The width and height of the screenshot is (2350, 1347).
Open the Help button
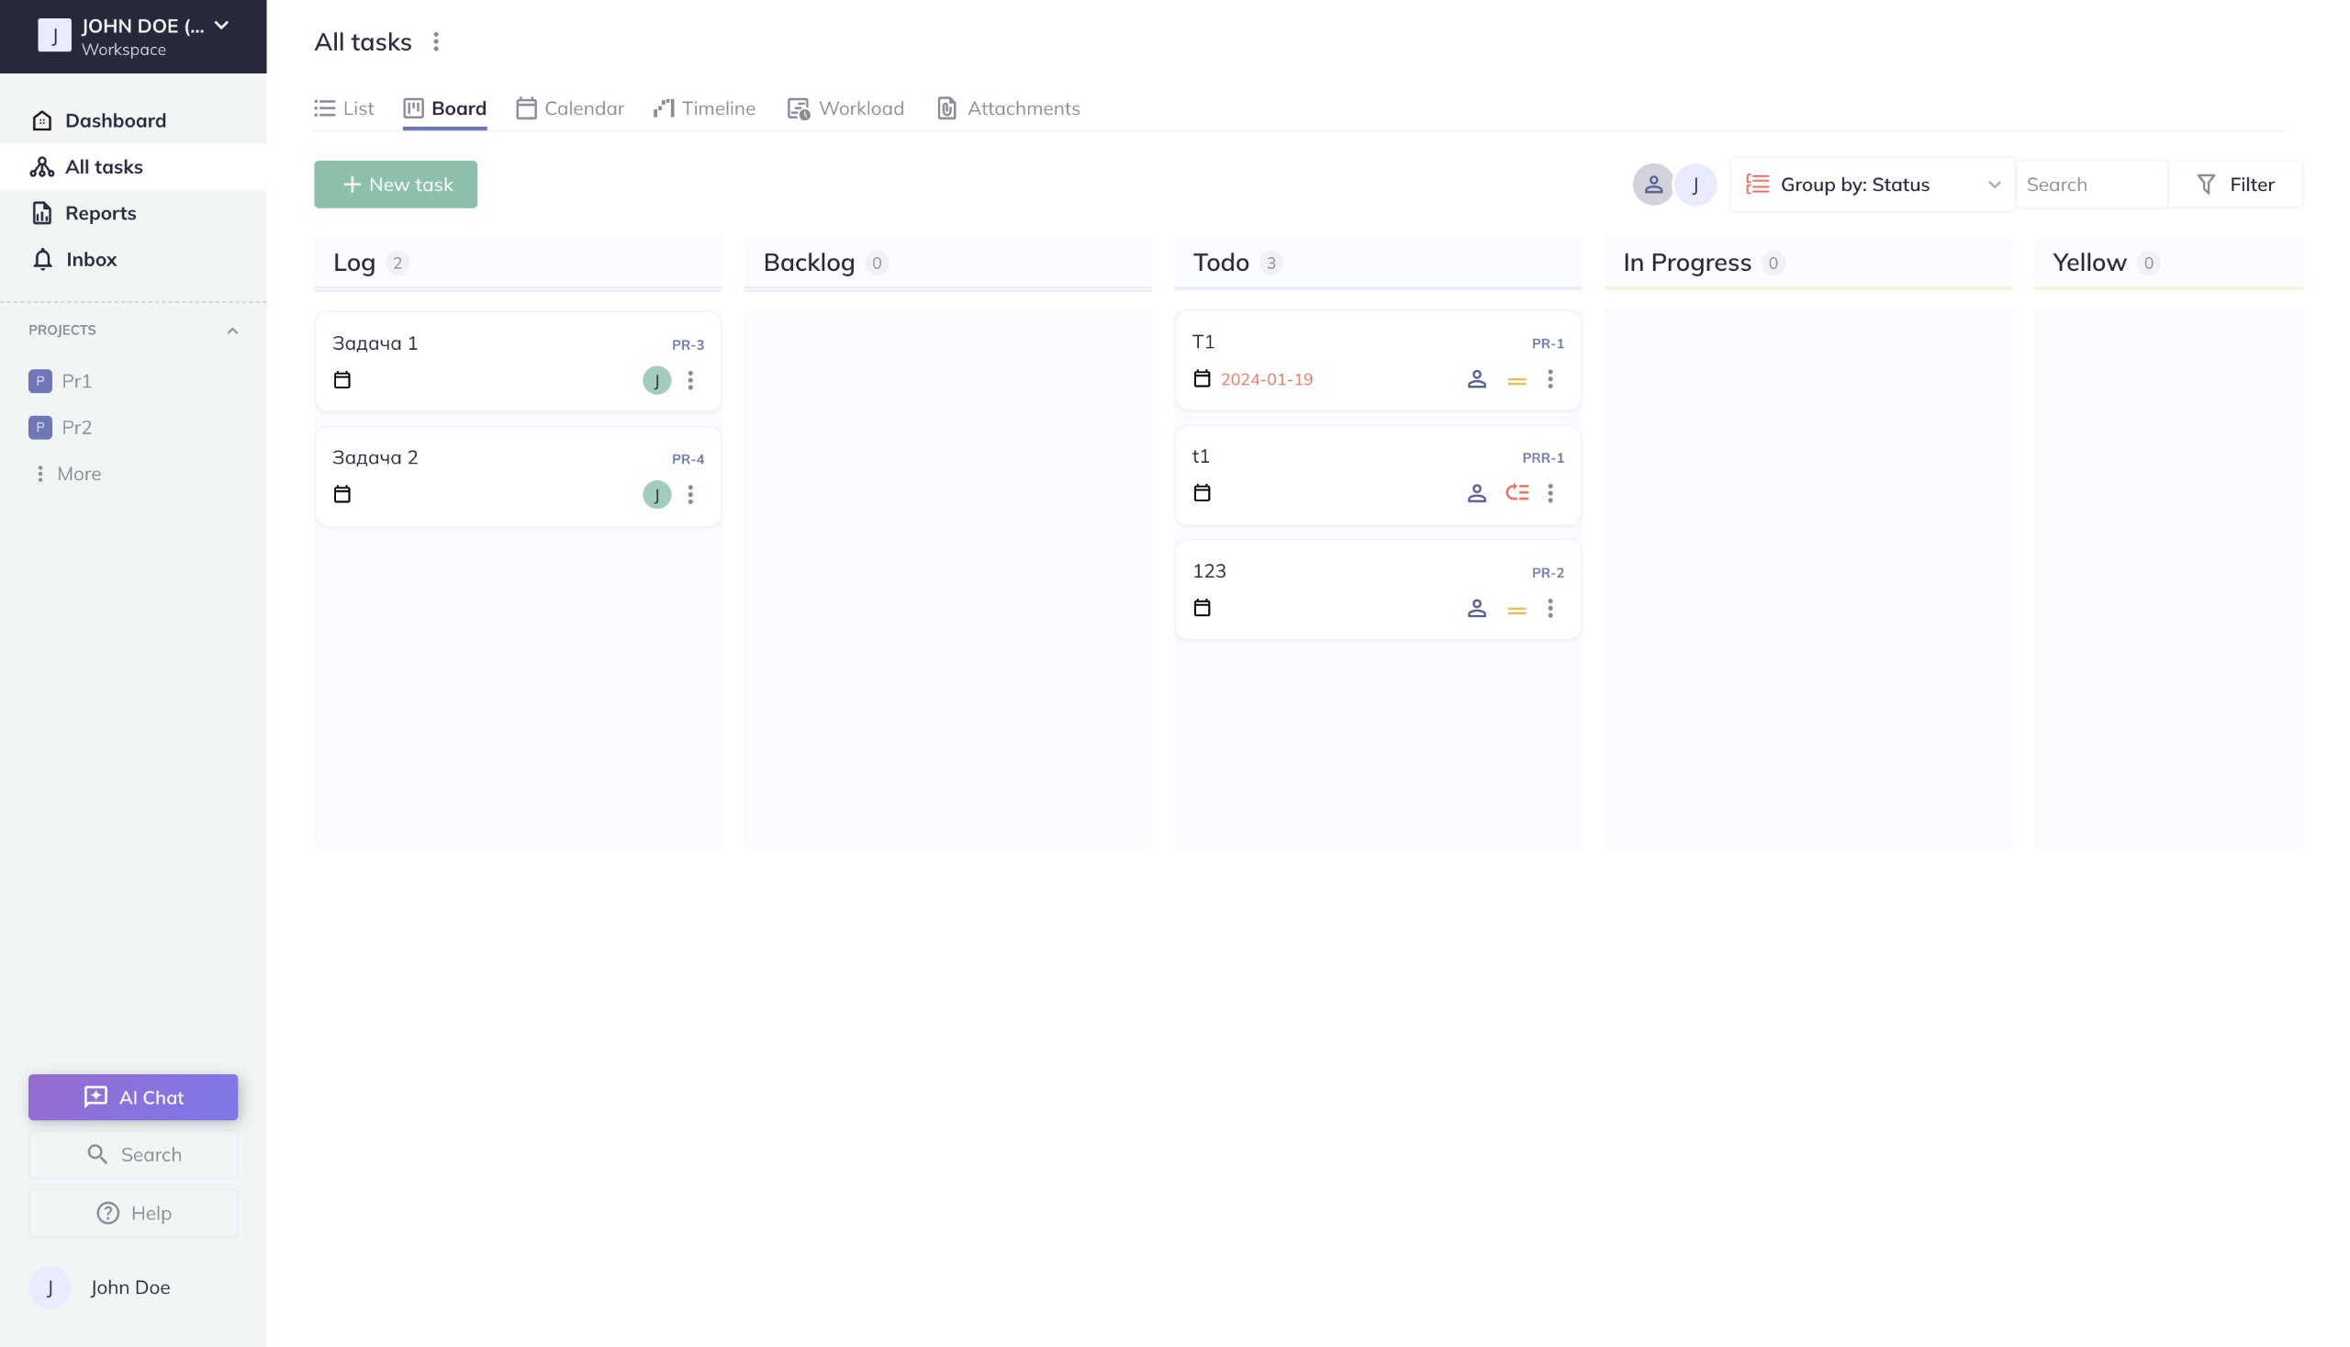(133, 1213)
